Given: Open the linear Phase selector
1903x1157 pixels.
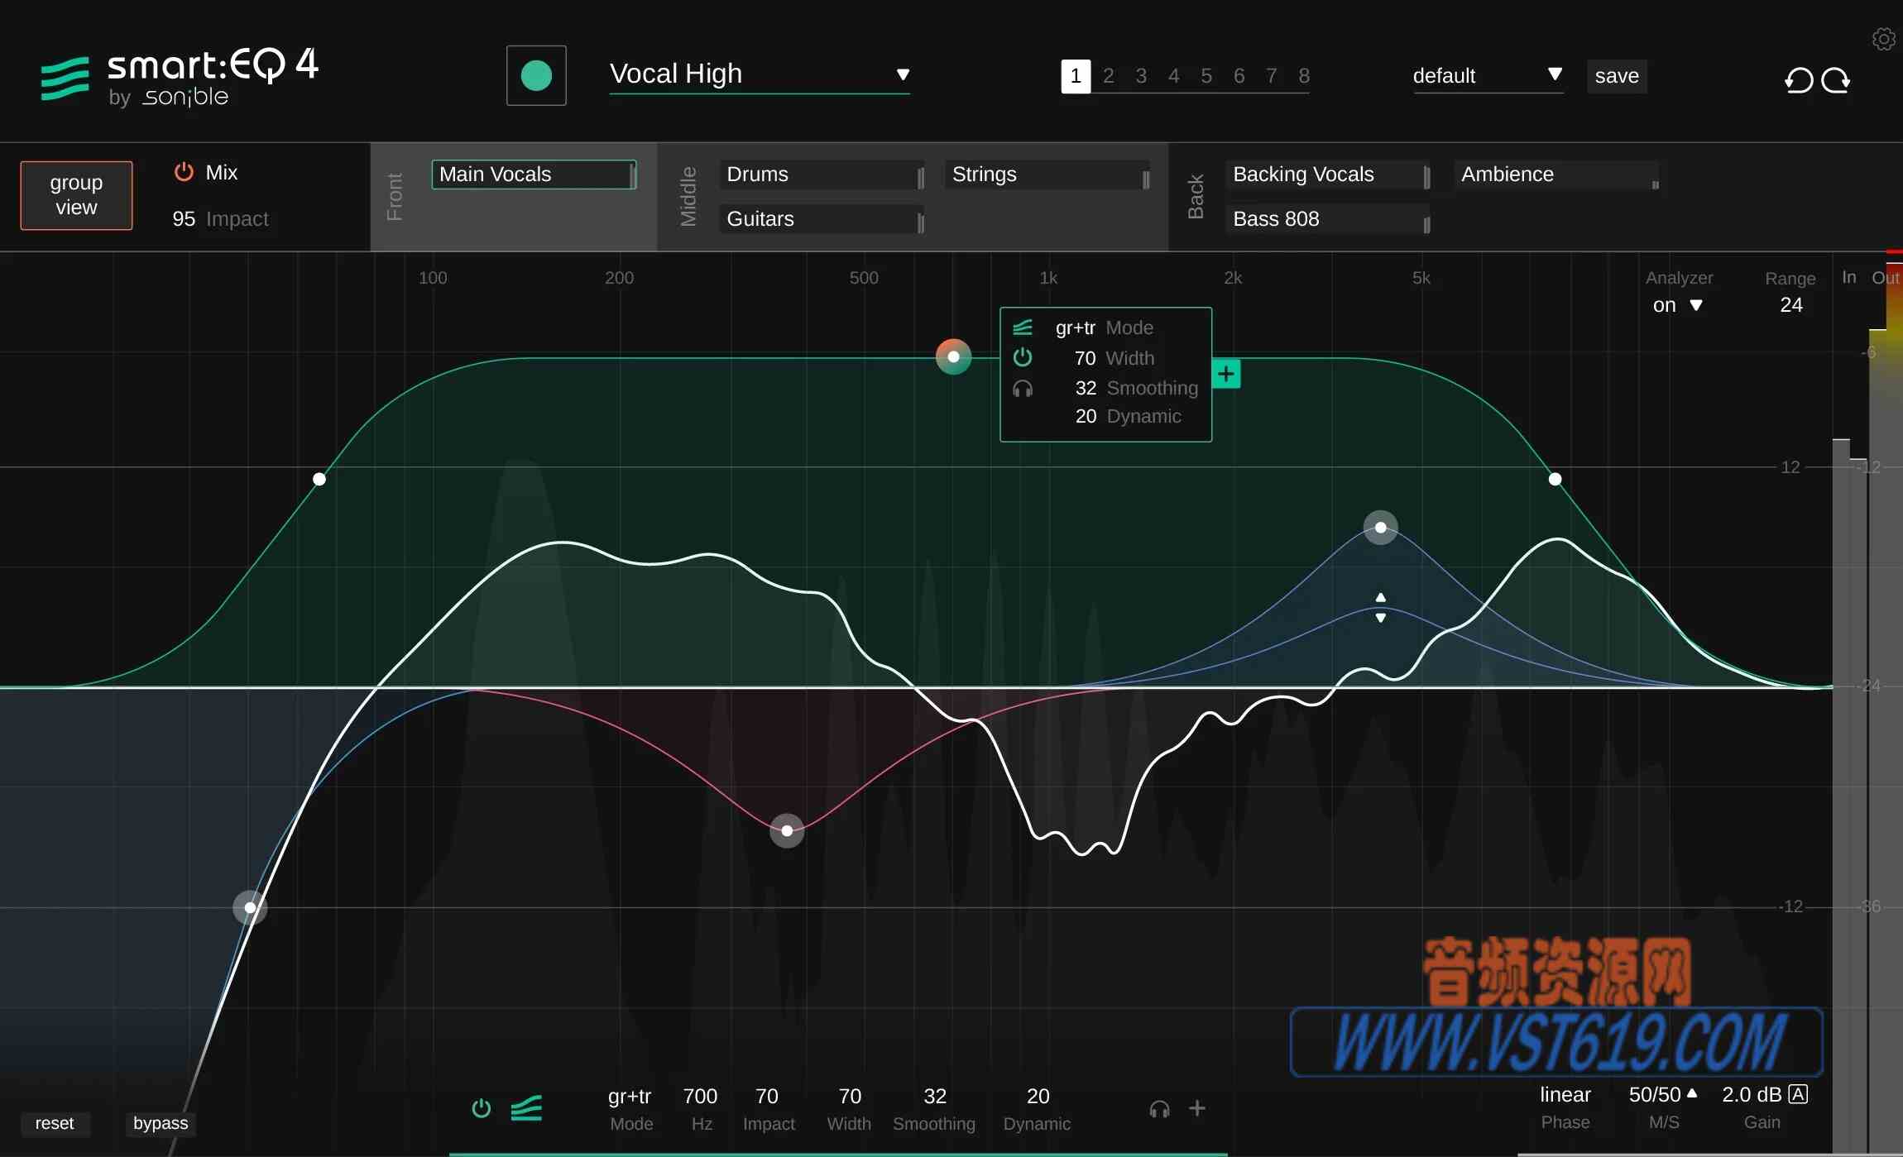Looking at the screenshot, I should coord(1565,1094).
